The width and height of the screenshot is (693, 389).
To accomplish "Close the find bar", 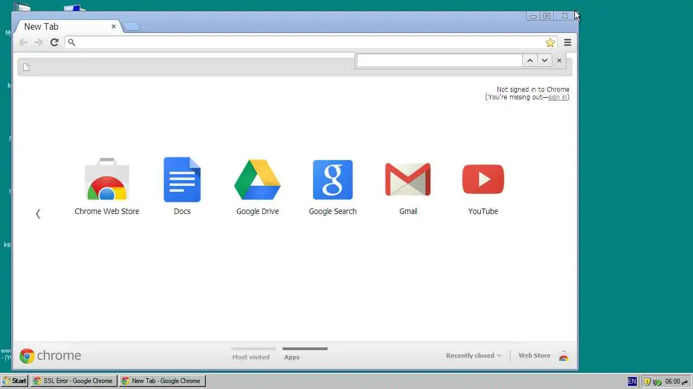I will click(x=559, y=61).
